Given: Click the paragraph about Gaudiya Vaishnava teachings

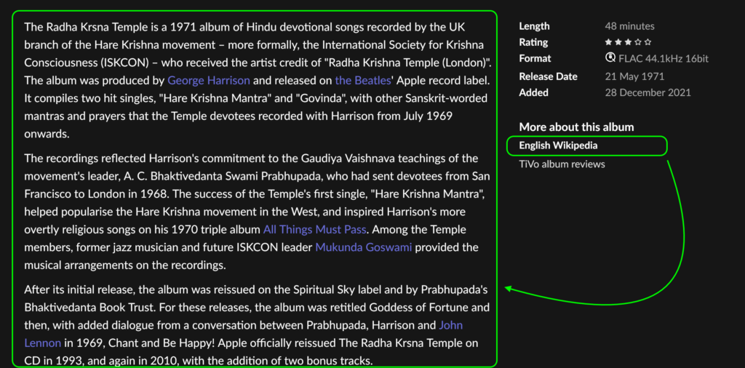Looking at the screenshot, I should pyautogui.click(x=257, y=212).
